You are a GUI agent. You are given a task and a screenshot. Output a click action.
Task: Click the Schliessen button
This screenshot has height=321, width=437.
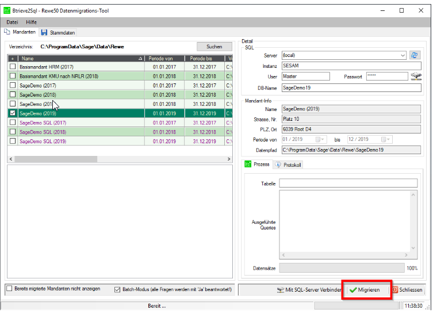pyautogui.click(x=408, y=290)
